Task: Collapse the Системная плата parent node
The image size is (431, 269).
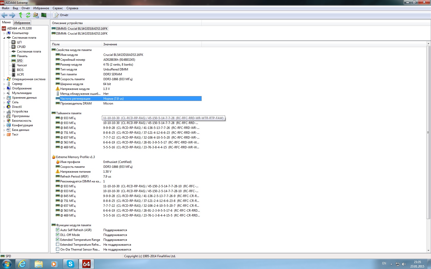Action: point(4,38)
